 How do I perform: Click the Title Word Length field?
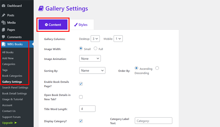click(87, 109)
